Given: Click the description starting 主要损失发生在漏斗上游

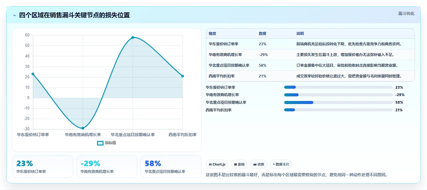Looking at the screenshot, I should [x=345, y=55].
